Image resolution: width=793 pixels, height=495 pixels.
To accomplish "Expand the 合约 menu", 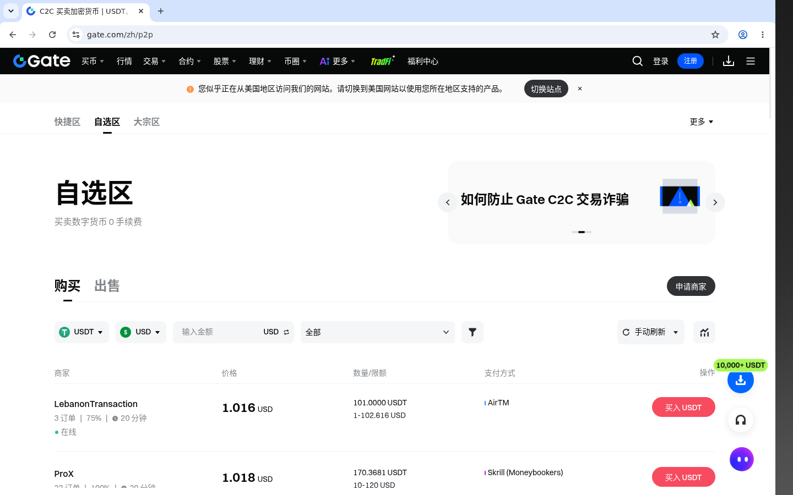I will 189,61.
